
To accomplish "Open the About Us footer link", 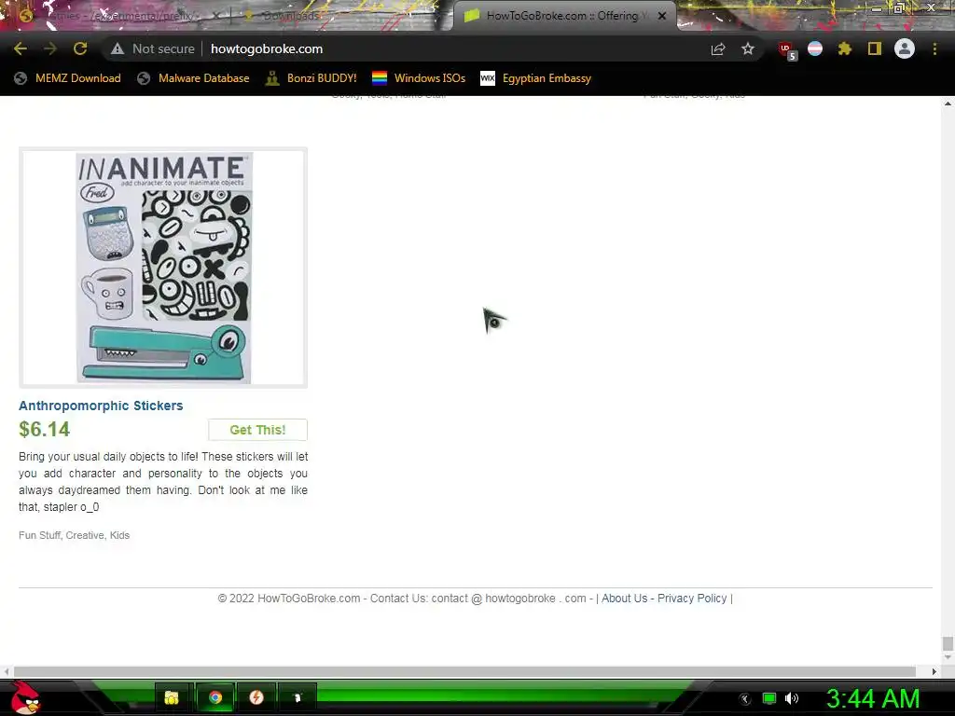I will (624, 599).
